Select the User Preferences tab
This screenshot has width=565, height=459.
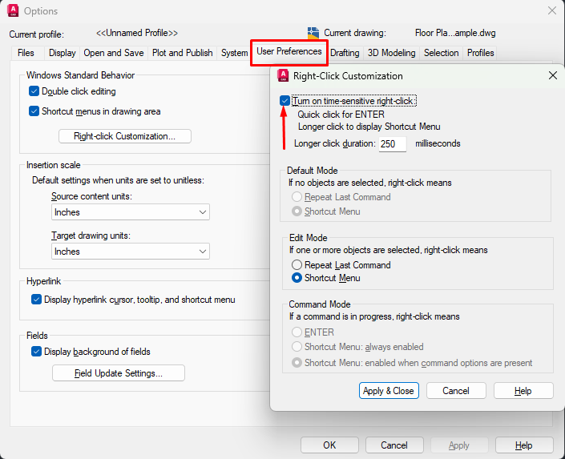[x=289, y=51]
